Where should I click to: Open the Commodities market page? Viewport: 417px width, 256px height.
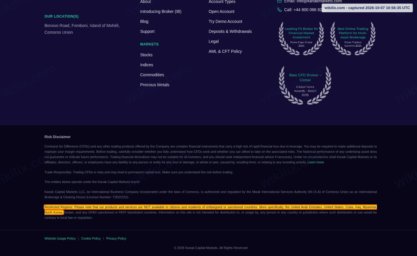point(152,75)
